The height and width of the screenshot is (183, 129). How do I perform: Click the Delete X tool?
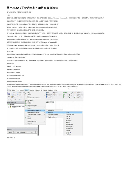coord(19,97)
